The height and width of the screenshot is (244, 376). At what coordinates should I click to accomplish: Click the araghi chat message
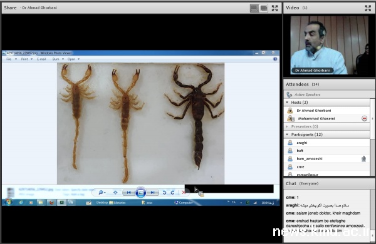tap(318, 205)
